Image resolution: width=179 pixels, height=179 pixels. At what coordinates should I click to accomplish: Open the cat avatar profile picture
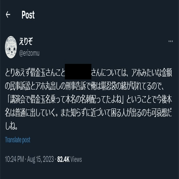pos(11,47)
